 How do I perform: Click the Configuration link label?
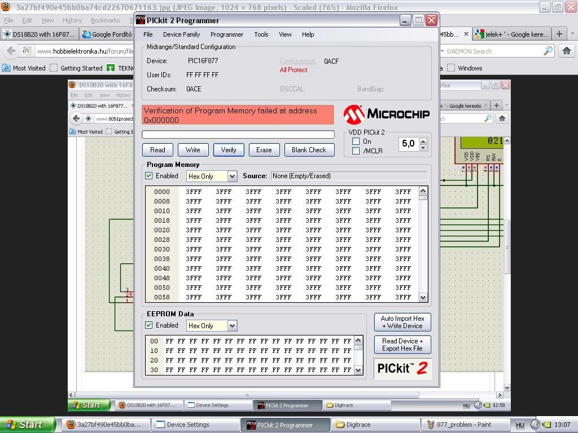298,61
